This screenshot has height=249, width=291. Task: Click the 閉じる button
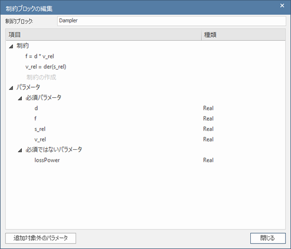[x=268, y=238]
